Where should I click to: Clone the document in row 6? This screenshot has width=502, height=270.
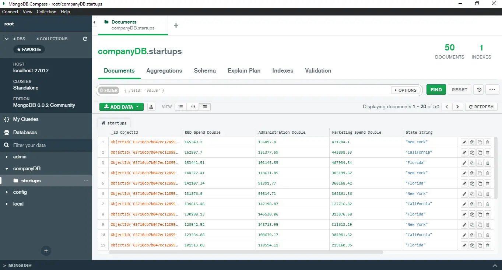click(x=480, y=194)
